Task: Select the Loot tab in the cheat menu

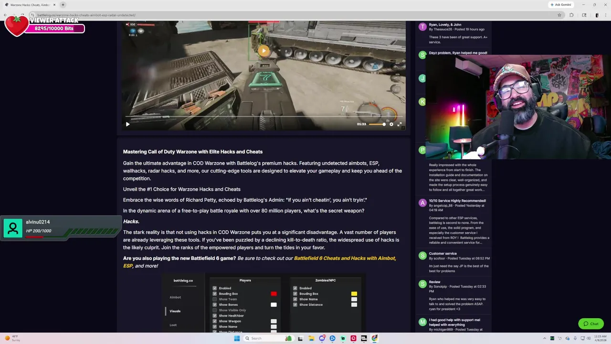Action: pyautogui.click(x=173, y=325)
